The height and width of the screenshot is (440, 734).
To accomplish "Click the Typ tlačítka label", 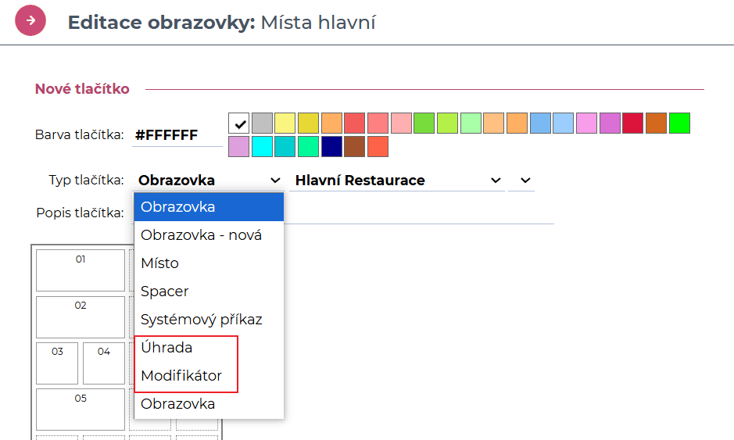I will [x=86, y=181].
